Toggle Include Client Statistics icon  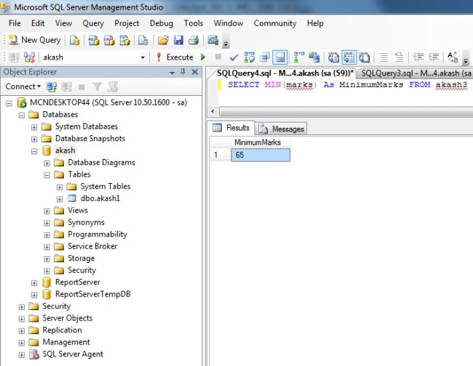[x=314, y=57]
